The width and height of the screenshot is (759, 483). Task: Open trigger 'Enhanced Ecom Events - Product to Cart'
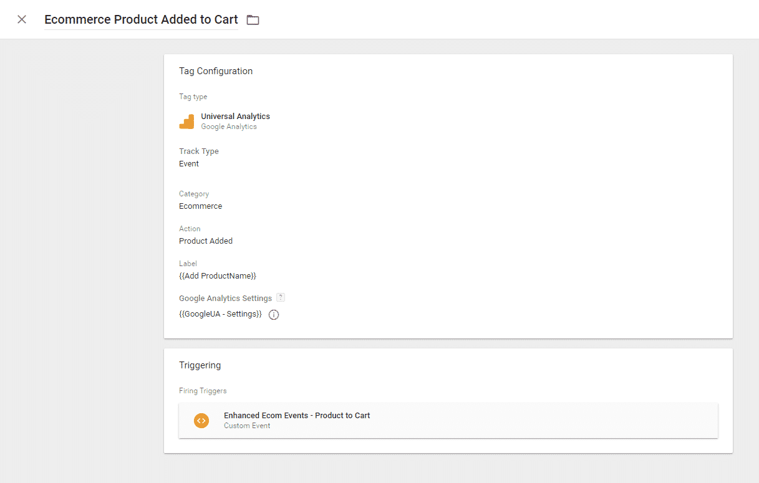point(448,420)
